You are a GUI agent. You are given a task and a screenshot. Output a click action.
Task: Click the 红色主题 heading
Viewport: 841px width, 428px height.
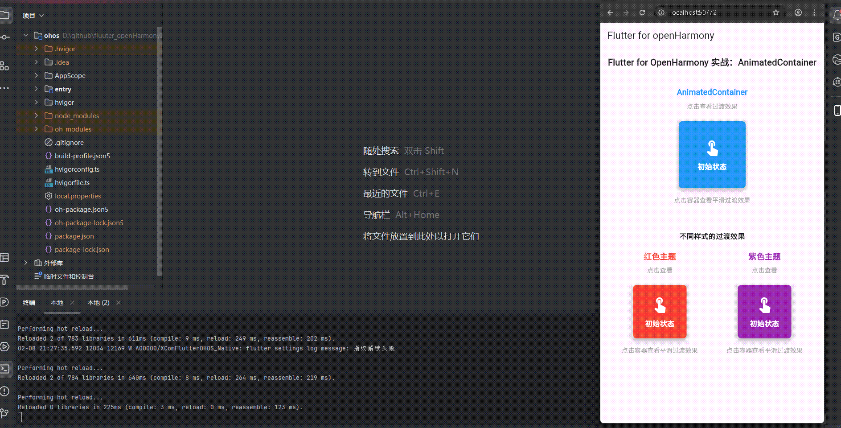660,256
